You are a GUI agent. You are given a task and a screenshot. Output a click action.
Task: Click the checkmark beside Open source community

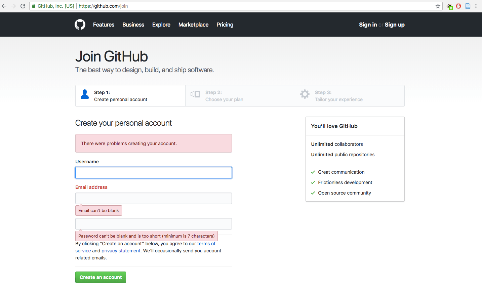[x=313, y=193]
